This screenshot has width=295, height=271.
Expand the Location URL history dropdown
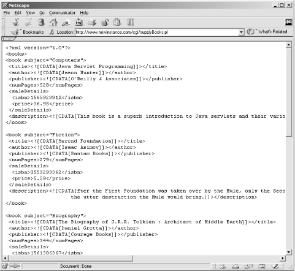(241, 32)
